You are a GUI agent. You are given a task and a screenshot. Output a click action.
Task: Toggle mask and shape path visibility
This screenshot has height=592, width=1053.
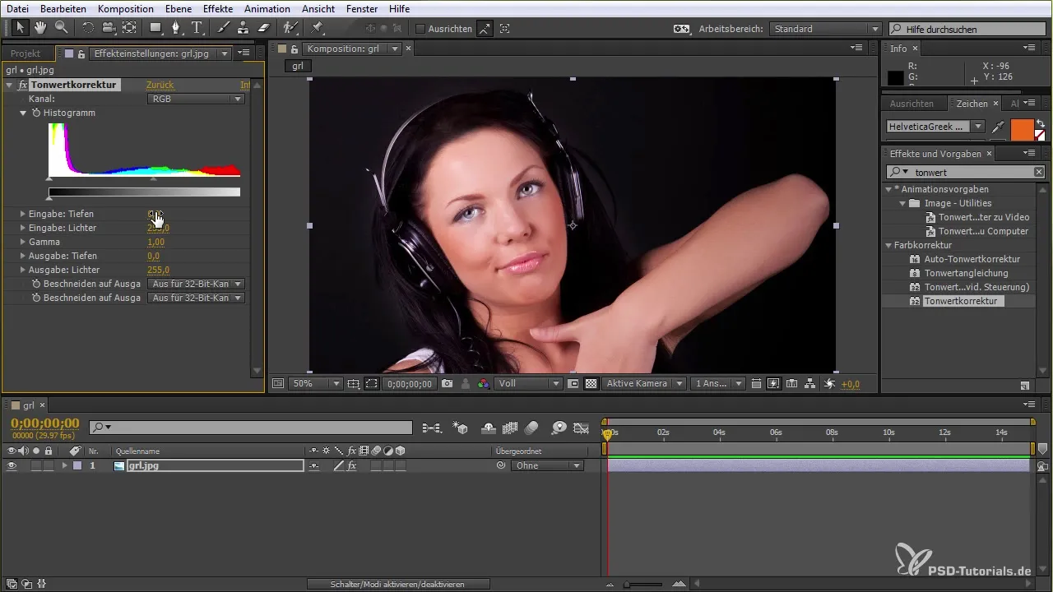coord(372,384)
